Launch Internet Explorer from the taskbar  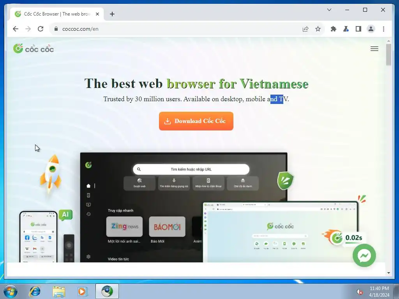click(35, 291)
